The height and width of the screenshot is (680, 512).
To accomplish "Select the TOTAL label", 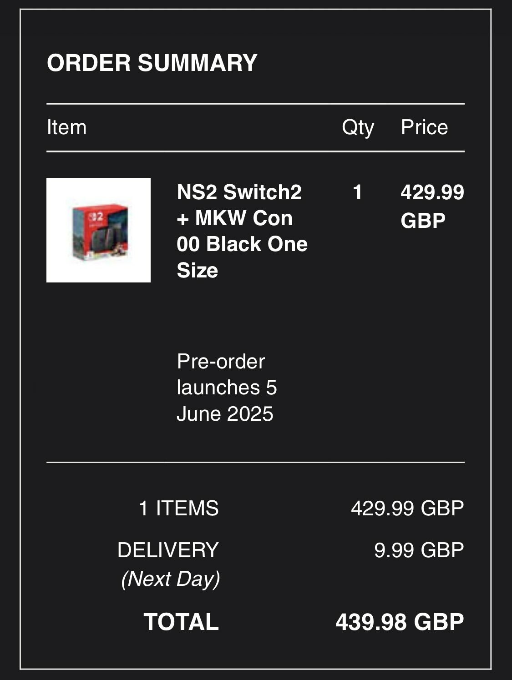I will [181, 622].
